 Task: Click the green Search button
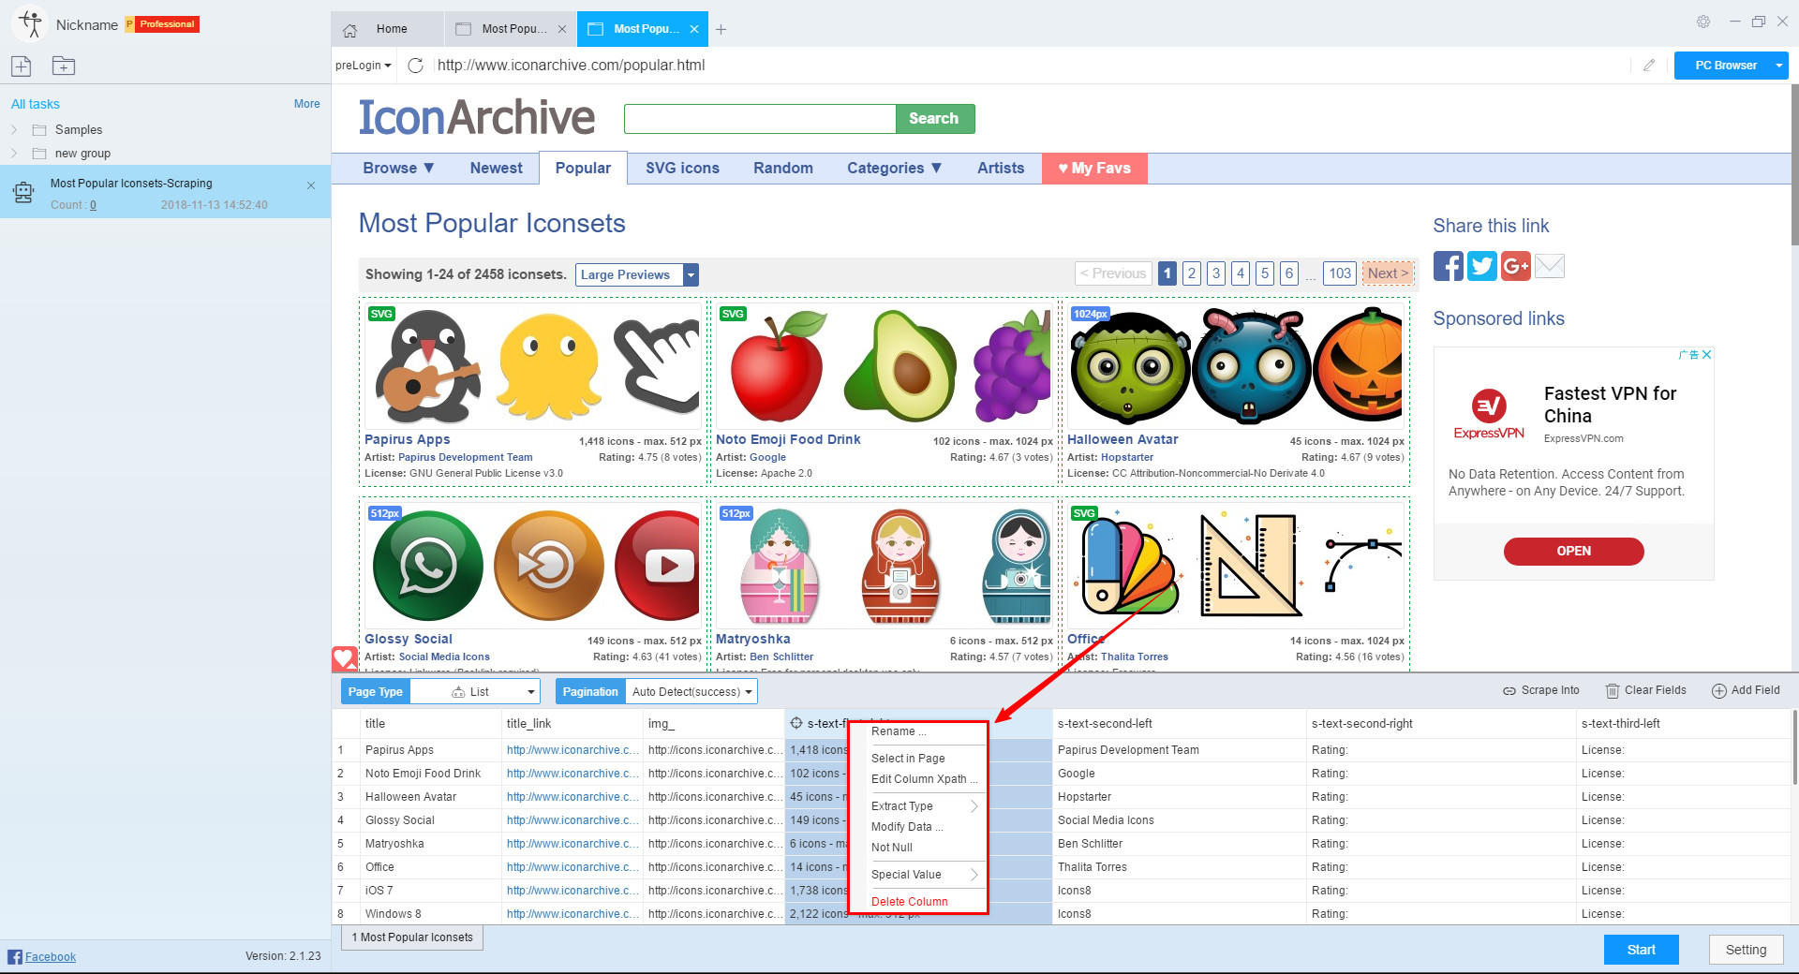(x=934, y=119)
